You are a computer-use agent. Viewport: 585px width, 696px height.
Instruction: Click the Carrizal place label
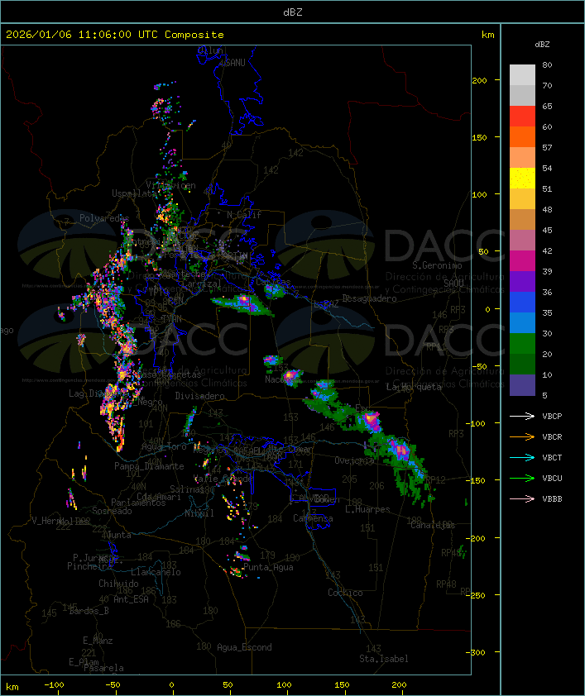click(x=202, y=284)
